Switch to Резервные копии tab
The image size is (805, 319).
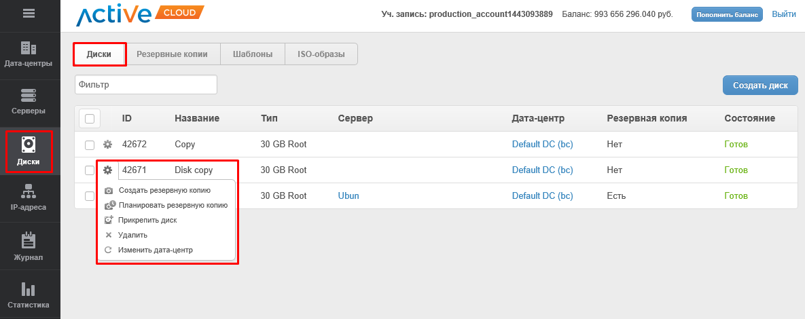point(173,54)
